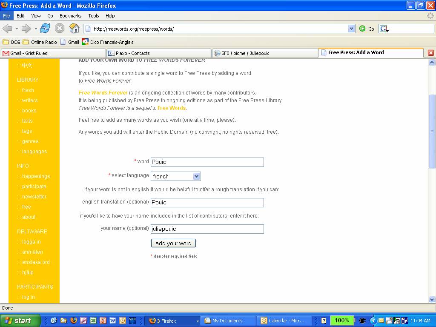Click the Home icon in the toolbar
Image resolution: width=436 pixels, height=327 pixels.
(74, 29)
